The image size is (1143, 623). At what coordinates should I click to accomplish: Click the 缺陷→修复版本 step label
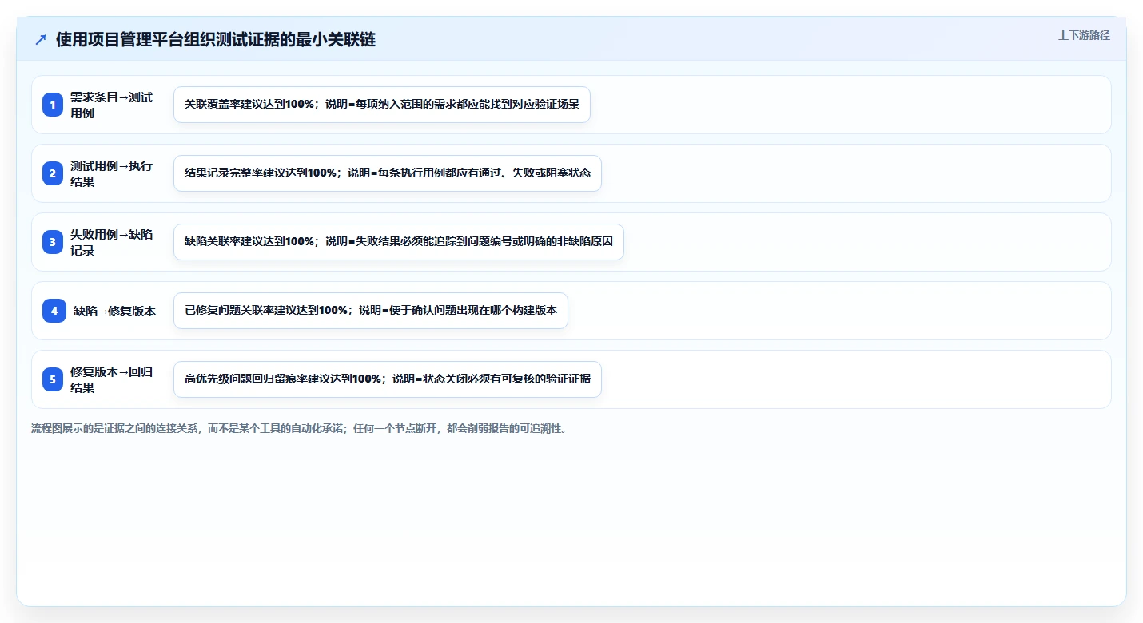click(114, 311)
